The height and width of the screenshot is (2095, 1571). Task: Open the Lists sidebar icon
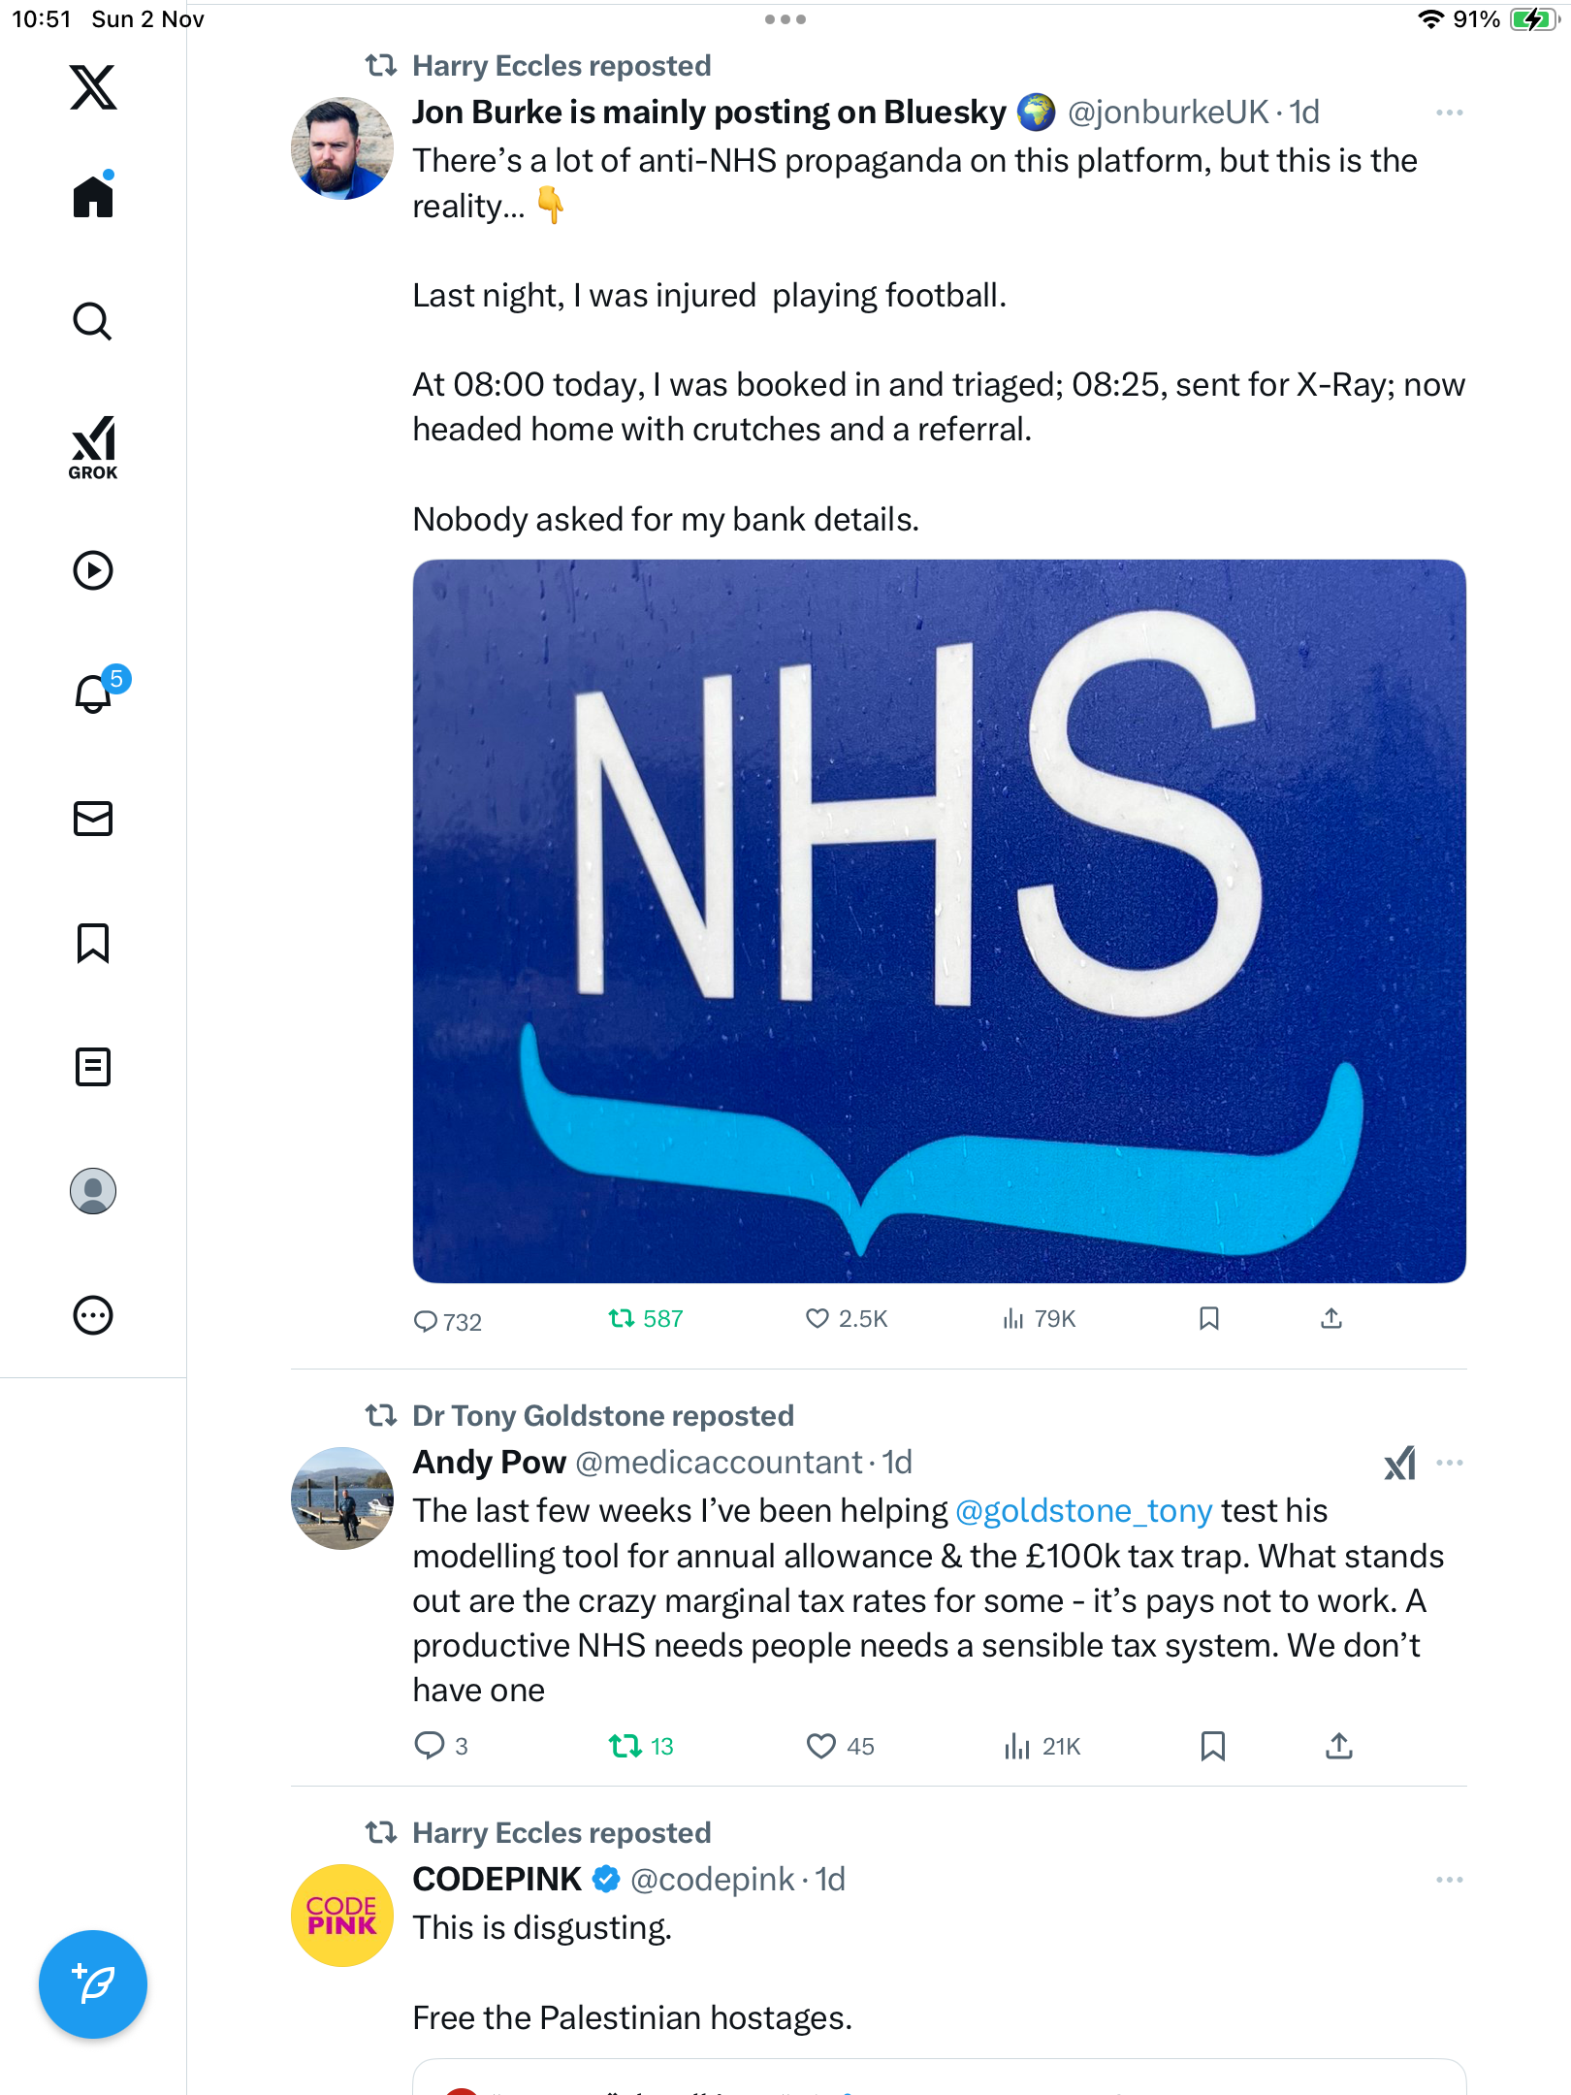(x=93, y=1067)
